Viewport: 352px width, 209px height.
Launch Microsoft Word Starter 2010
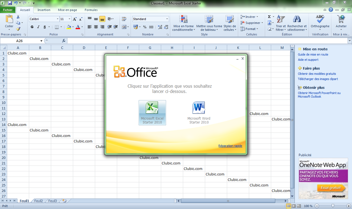click(199, 113)
